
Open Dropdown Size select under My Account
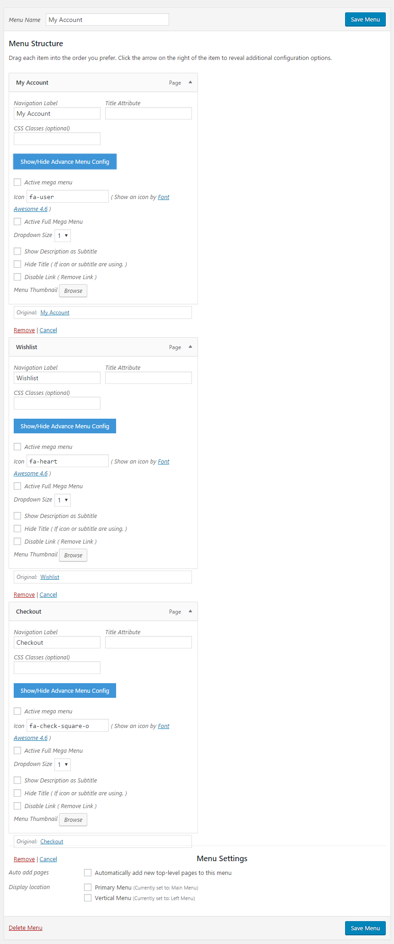(63, 236)
